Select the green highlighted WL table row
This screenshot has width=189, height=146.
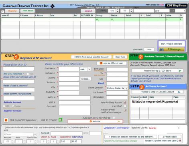[x=92, y=20]
